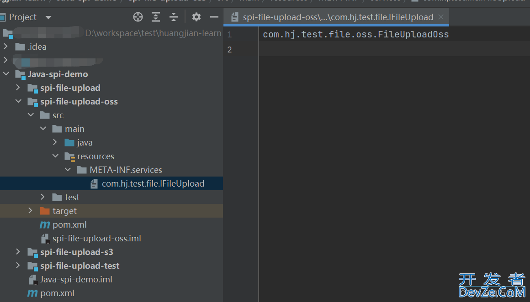Expand the .idea folder
This screenshot has width=530, height=302.
click(x=6, y=47)
